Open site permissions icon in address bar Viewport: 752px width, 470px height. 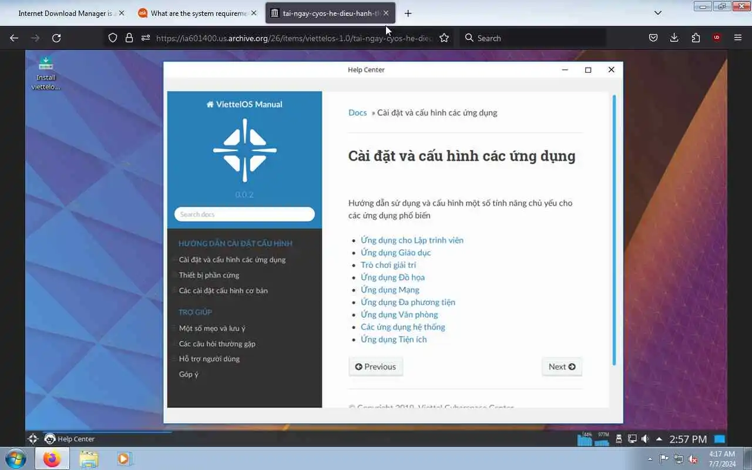point(145,38)
